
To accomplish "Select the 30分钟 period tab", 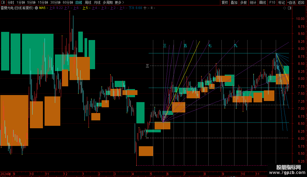I will 55,2.
